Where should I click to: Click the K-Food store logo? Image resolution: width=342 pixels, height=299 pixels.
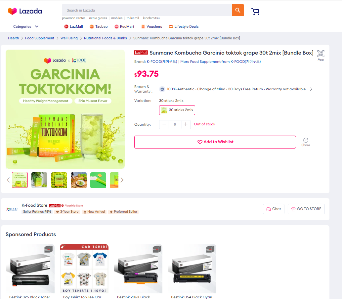tap(12, 209)
